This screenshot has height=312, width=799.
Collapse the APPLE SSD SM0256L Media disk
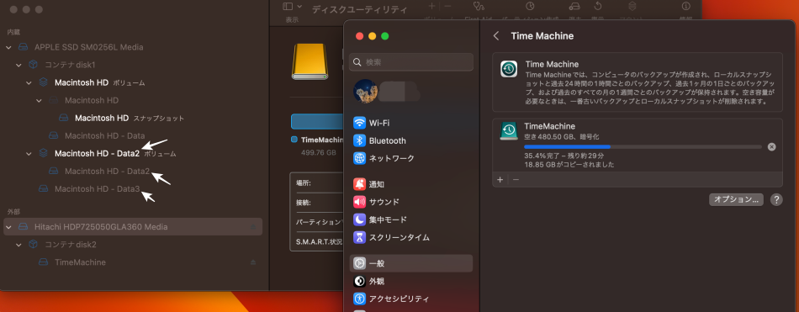(8, 47)
